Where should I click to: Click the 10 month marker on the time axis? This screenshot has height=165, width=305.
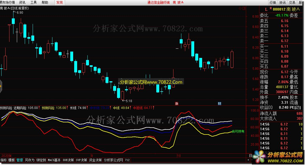pos(179,156)
